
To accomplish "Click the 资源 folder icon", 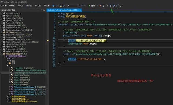I will click(x=10, y=63).
